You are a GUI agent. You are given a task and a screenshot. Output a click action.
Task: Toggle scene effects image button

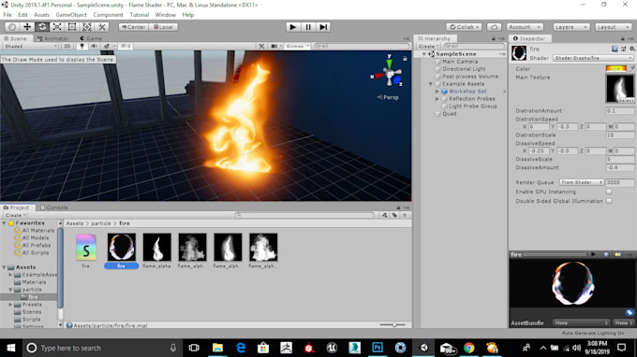(x=107, y=46)
